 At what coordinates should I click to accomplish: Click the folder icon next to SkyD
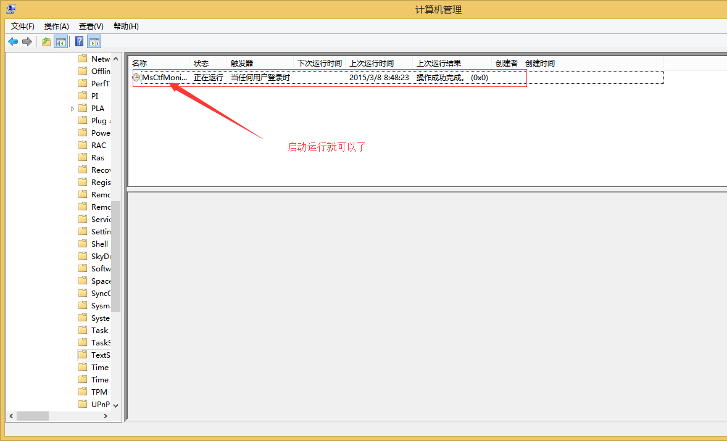tap(83, 256)
